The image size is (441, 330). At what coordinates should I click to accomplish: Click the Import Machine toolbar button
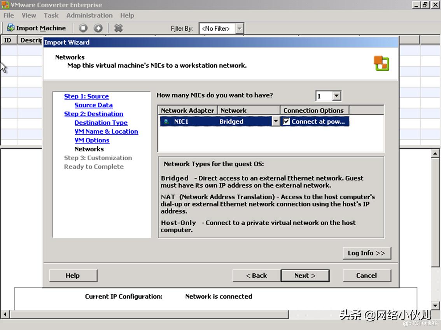pyautogui.click(x=37, y=28)
